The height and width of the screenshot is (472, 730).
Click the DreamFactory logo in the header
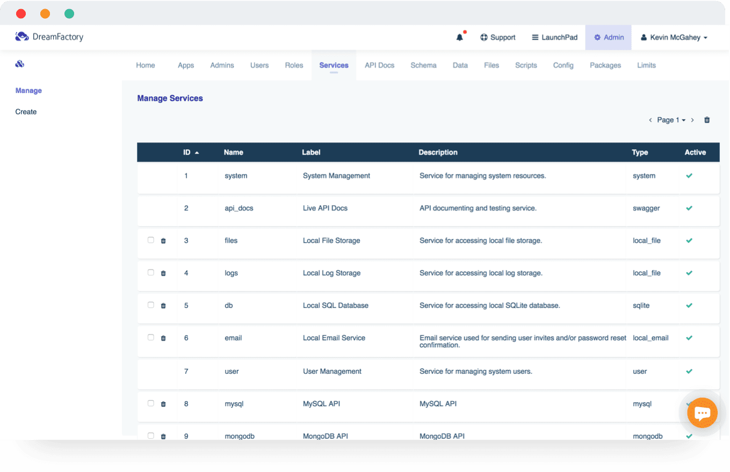49,37
